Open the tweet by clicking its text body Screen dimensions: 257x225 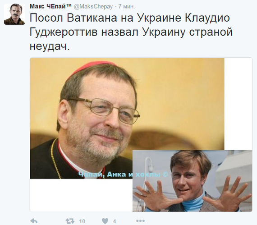pyautogui.click(x=131, y=32)
